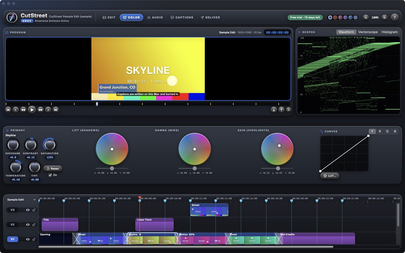Step forward one frame in Program monitor
This screenshot has height=253, width=405.
48,110
